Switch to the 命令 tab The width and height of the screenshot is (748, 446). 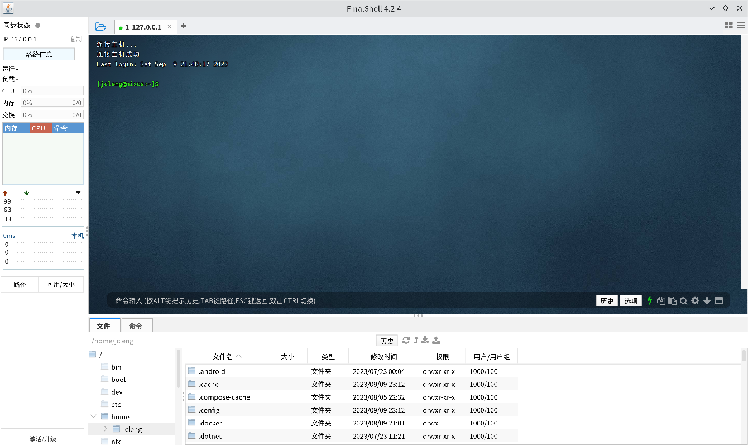pos(136,326)
